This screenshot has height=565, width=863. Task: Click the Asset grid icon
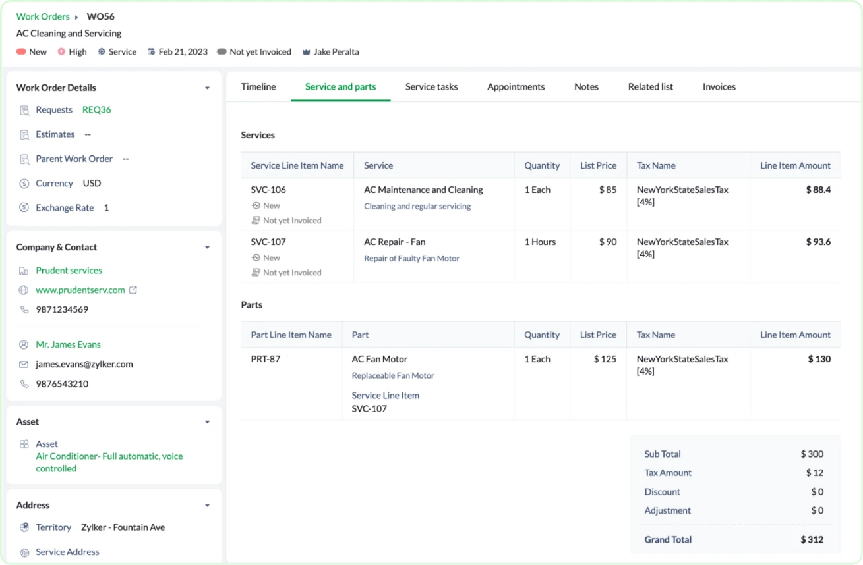[x=24, y=444]
